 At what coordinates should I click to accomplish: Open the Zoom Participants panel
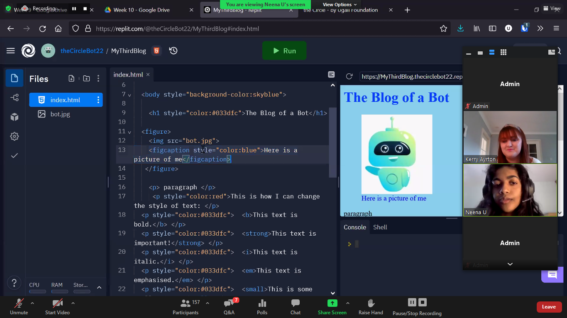tap(186, 307)
